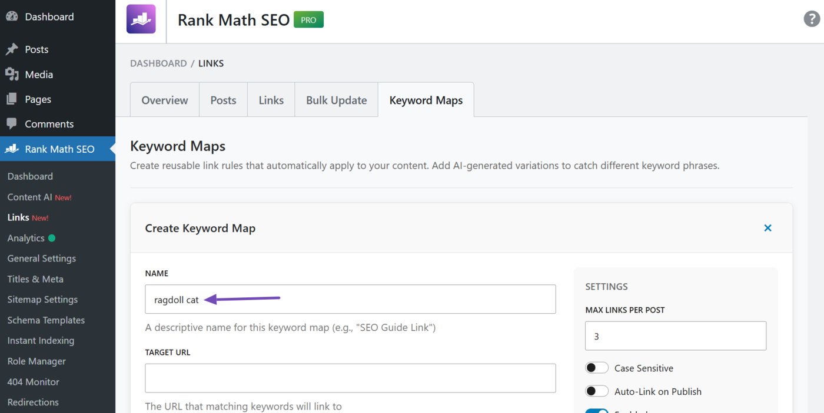Click the Dashboard gauge icon
Viewport: 824px width, 413px height.
coord(12,16)
